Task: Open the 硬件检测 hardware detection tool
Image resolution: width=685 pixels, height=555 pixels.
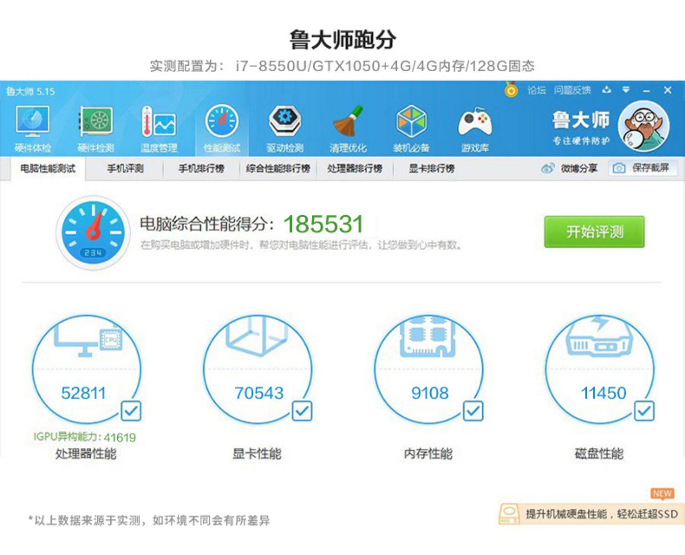Action: [96, 129]
